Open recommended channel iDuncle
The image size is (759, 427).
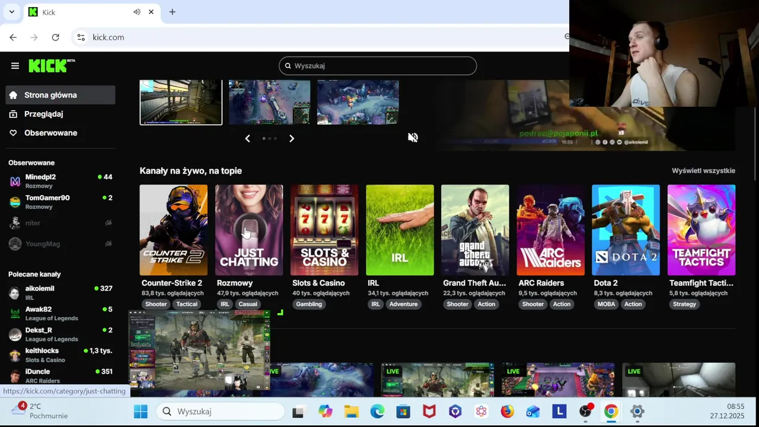[60, 375]
